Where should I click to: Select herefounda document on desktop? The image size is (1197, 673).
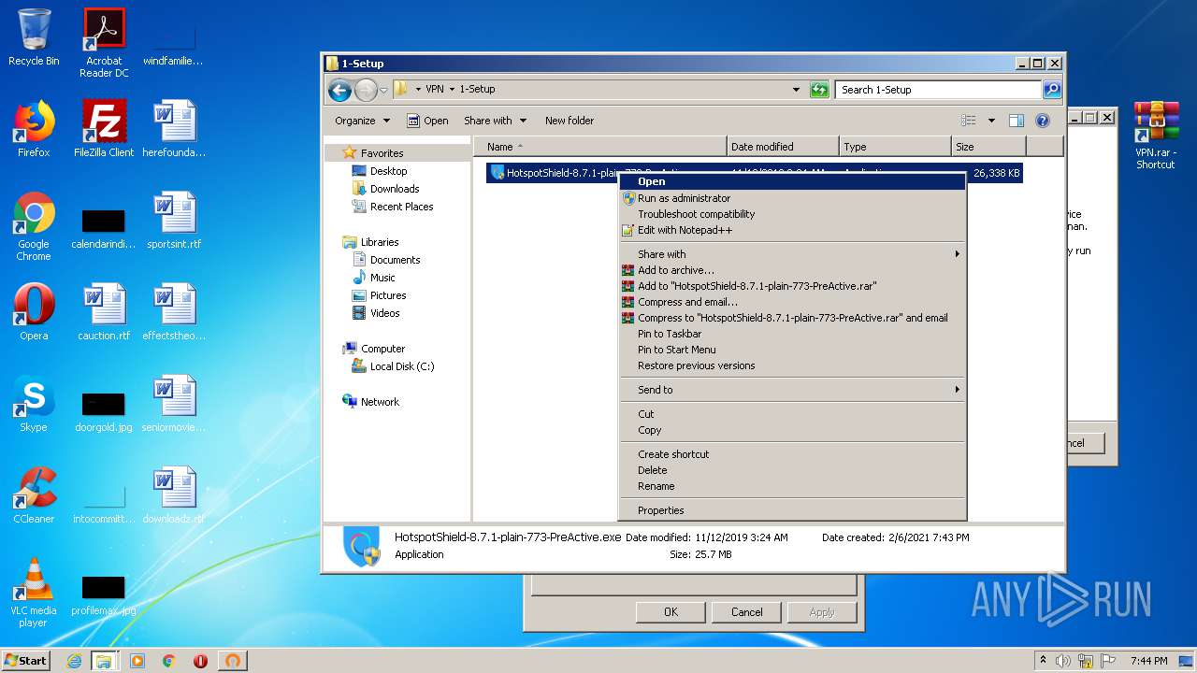pyautogui.click(x=174, y=129)
